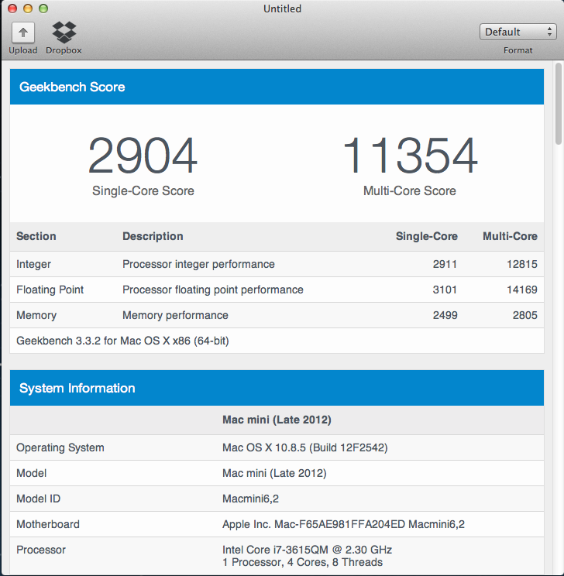
Task: Click the vertical scrollbar thumb
Action: (559, 104)
